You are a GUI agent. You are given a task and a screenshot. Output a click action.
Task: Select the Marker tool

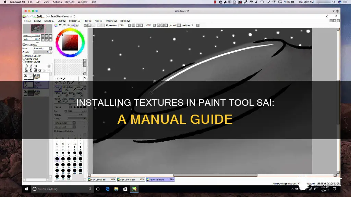pos(58,94)
